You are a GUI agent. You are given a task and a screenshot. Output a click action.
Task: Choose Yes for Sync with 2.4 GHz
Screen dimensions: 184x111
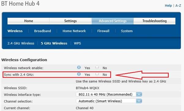click(79, 74)
